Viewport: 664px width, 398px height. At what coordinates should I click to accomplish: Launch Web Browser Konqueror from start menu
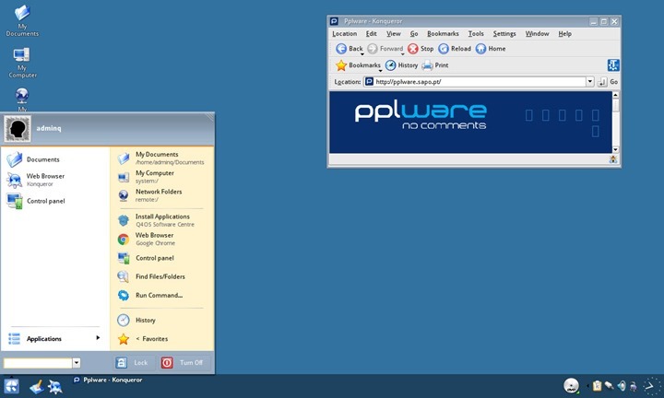tap(55, 180)
